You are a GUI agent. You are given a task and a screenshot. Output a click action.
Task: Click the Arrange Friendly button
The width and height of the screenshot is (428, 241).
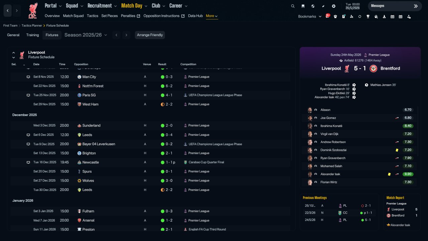point(150,35)
